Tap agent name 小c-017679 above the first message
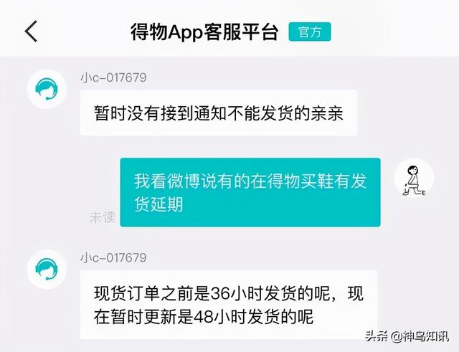459x352 pixels. pos(113,78)
